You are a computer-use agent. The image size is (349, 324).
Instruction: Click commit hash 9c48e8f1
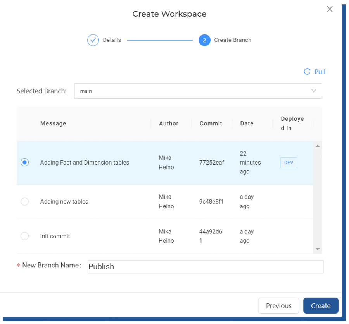pyautogui.click(x=211, y=202)
